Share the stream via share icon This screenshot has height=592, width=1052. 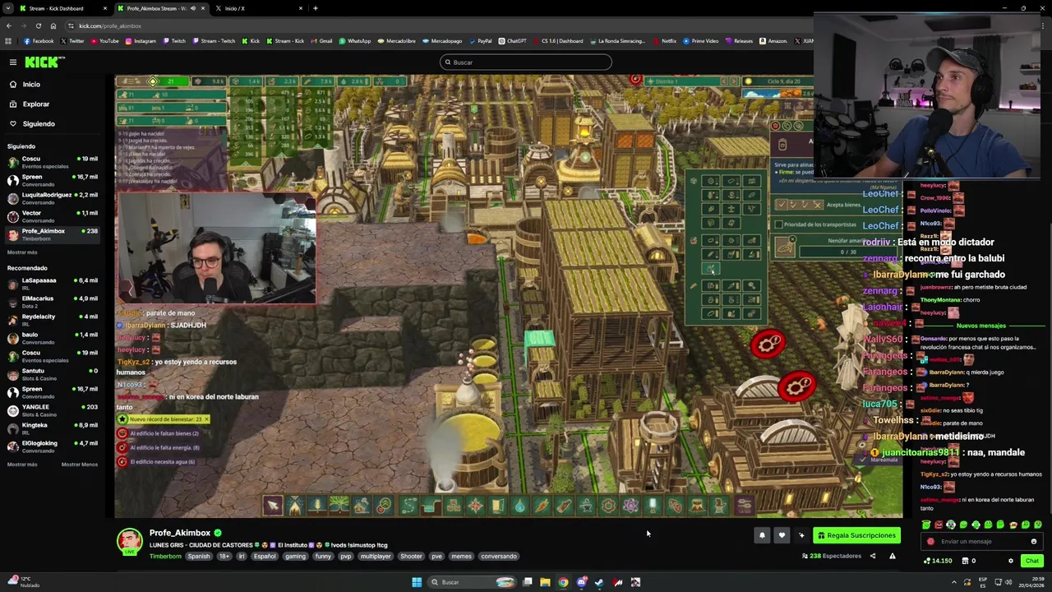tap(873, 557)
